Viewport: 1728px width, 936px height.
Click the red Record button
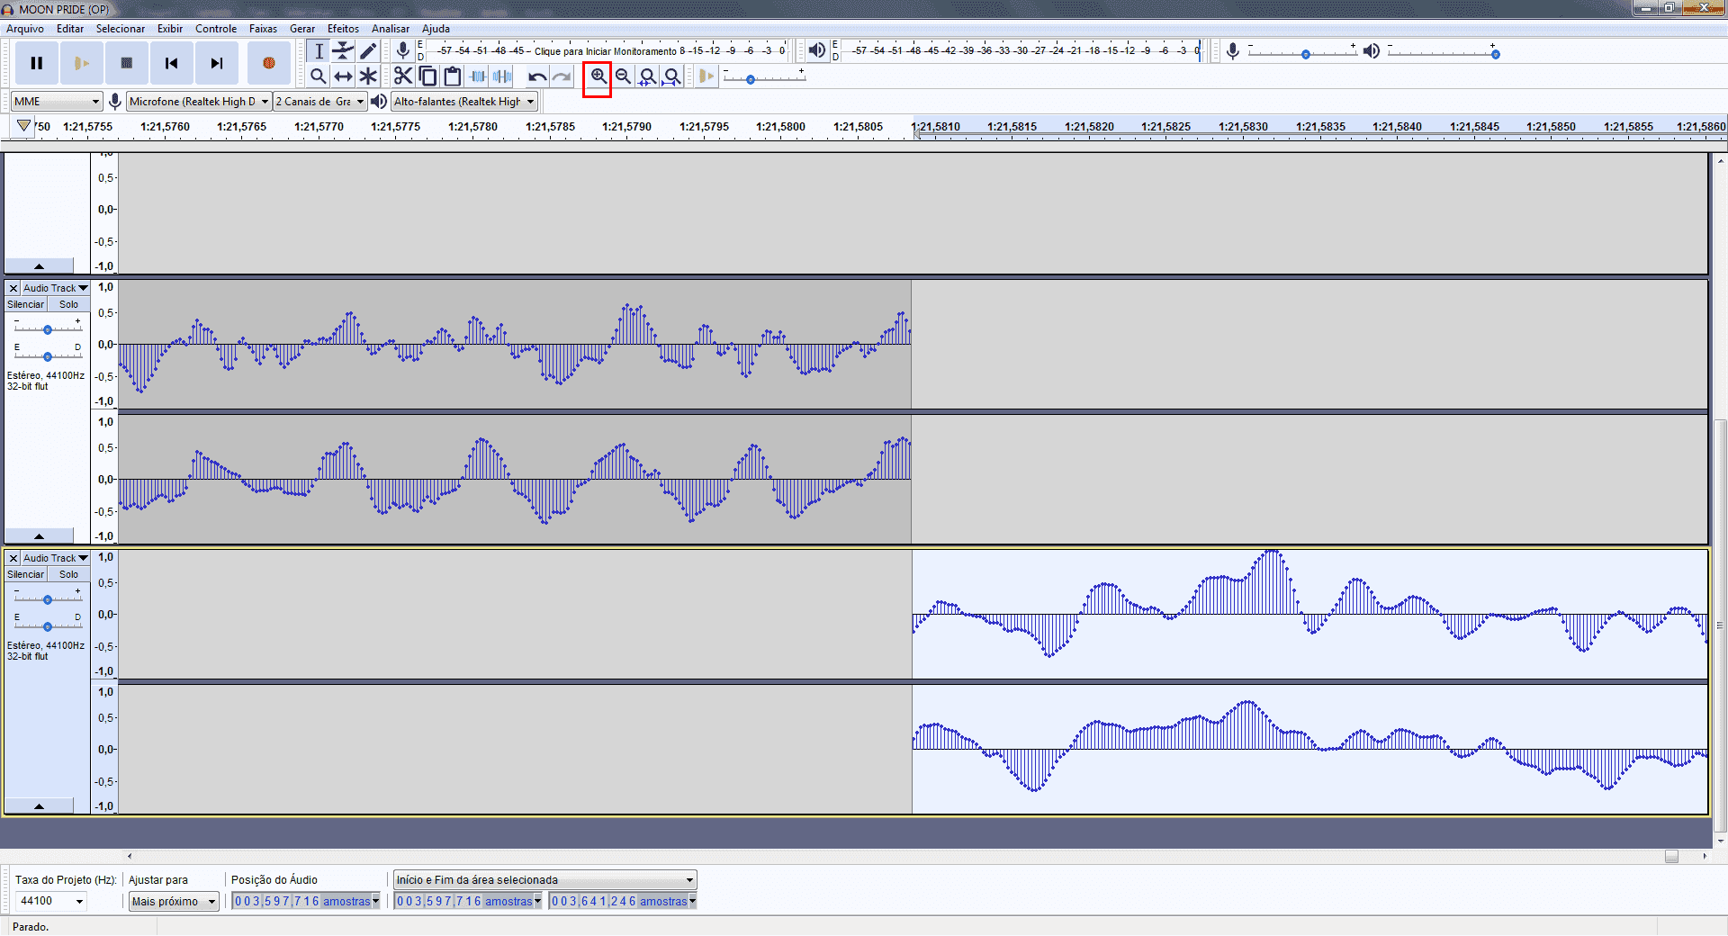(268, 63)
